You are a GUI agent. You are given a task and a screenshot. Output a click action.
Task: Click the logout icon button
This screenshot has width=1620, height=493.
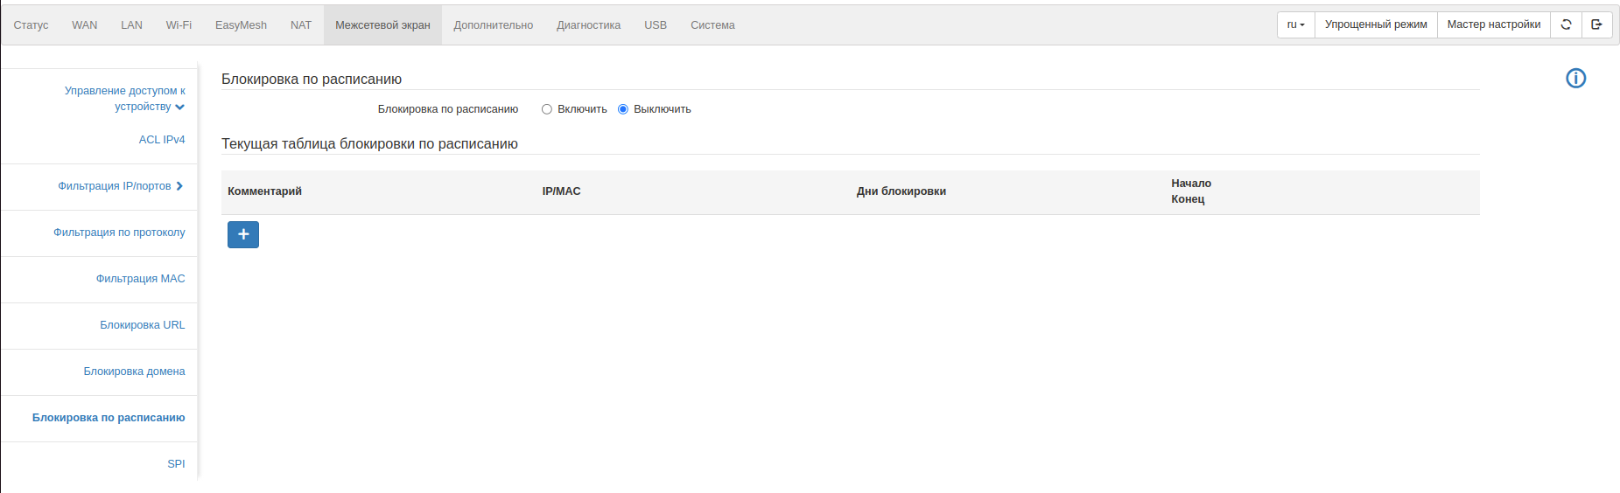click(1596, 24)
